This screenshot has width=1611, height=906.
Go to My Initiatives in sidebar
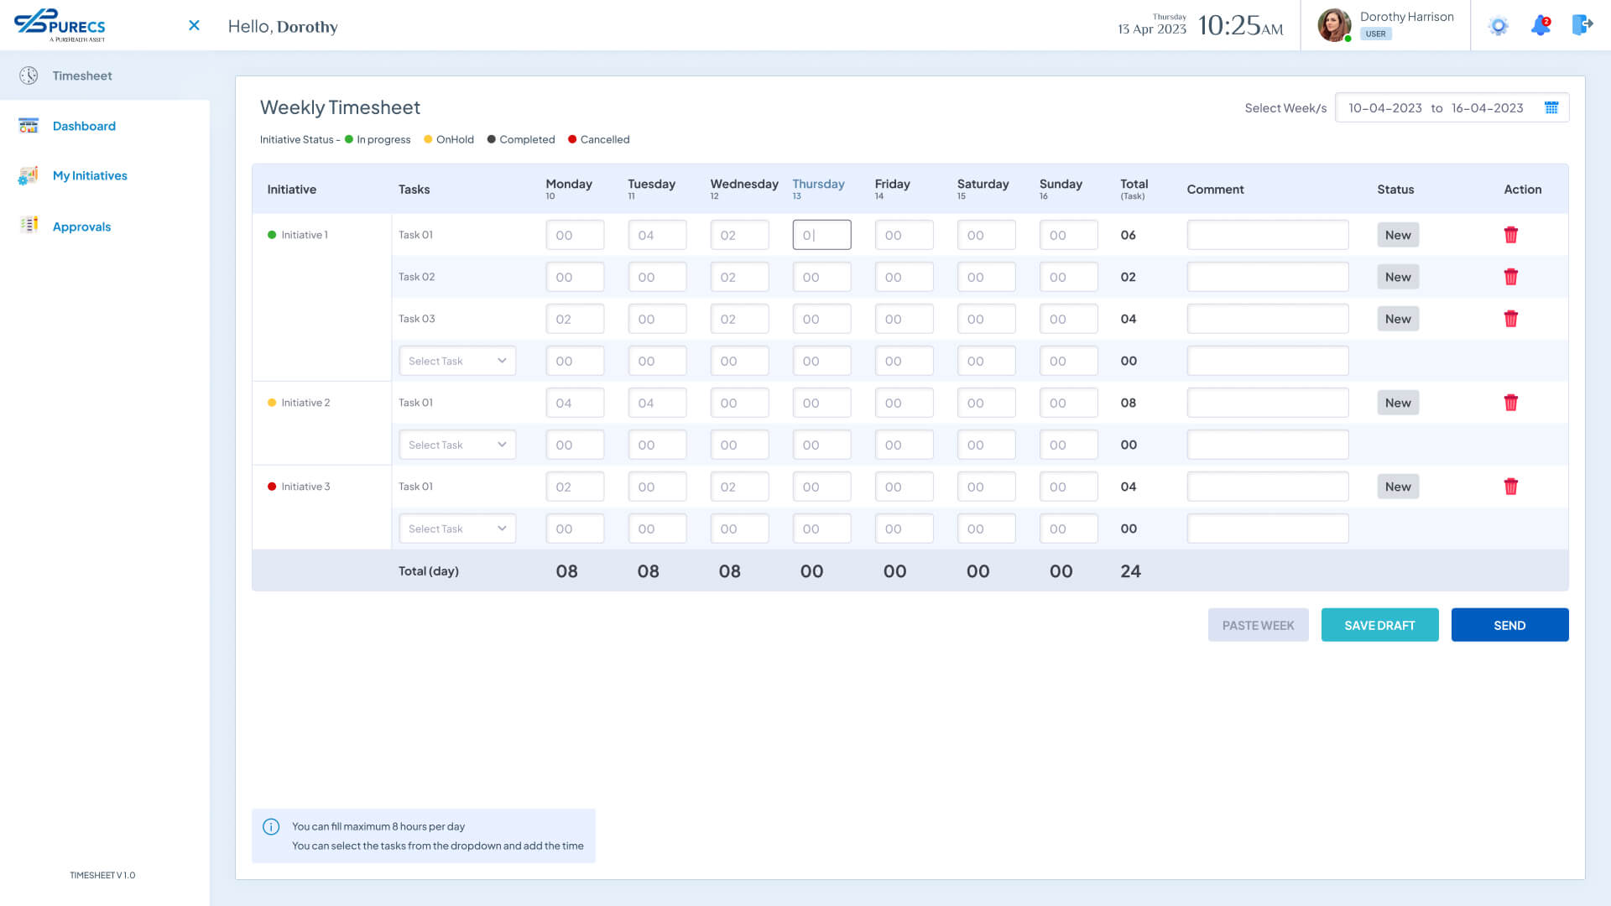tap(90, 175)
